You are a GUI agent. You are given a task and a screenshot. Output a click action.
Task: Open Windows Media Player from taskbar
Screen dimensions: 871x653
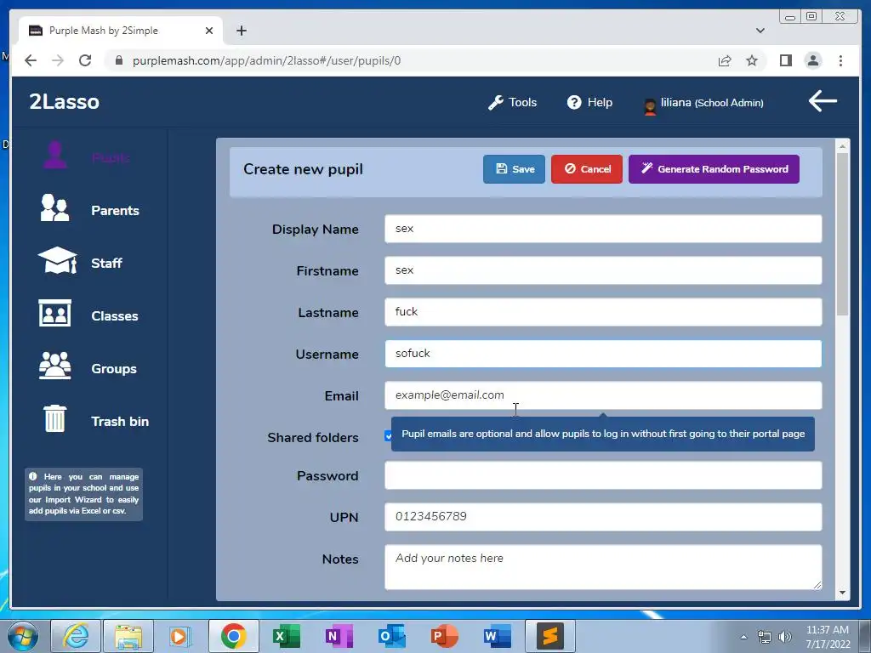(x=180, y=636)
